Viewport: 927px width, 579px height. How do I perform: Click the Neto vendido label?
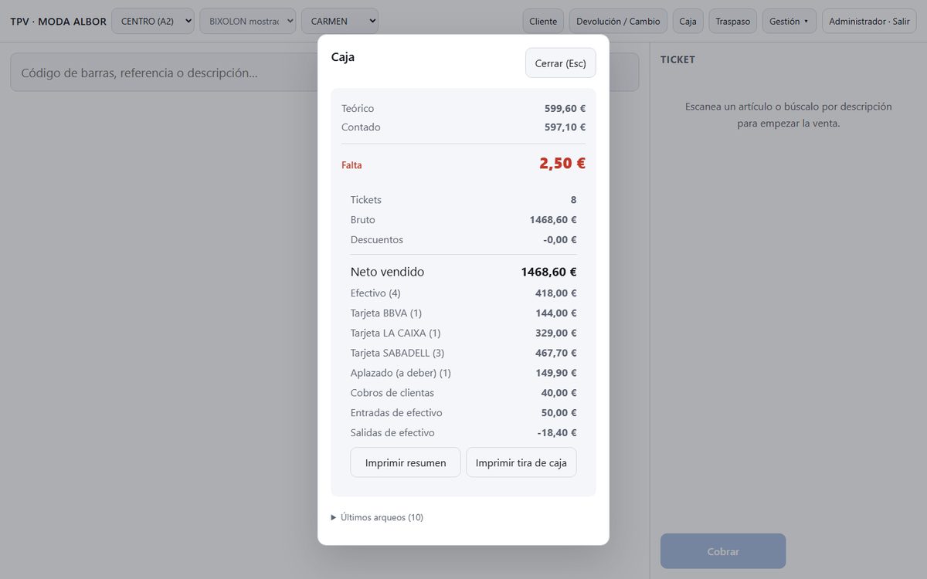387,272
